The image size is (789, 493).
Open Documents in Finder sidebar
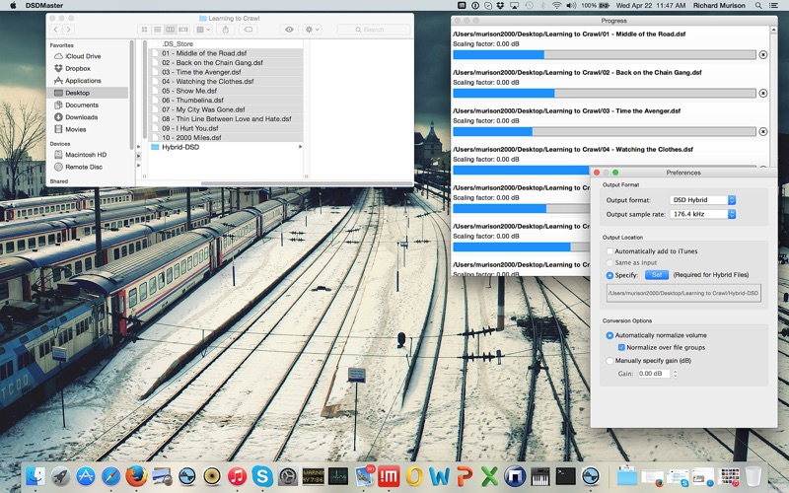coord(76,106)
